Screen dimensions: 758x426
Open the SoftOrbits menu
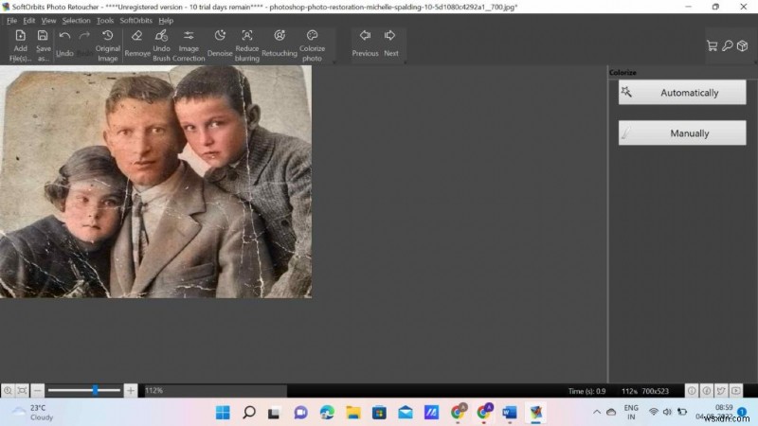click(135, 21)
